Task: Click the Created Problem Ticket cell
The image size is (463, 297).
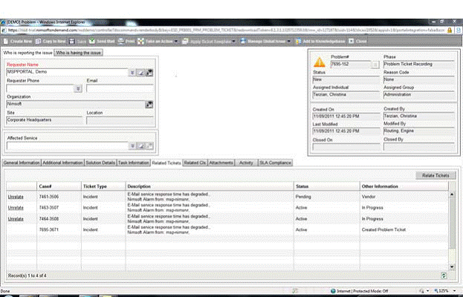Action: click(x=383, y=229)
